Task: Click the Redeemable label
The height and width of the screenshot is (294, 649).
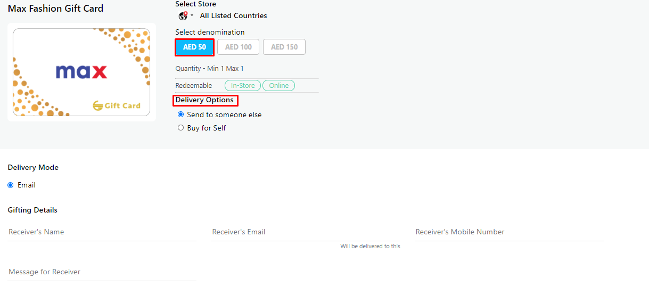Action: pos(193,86)
